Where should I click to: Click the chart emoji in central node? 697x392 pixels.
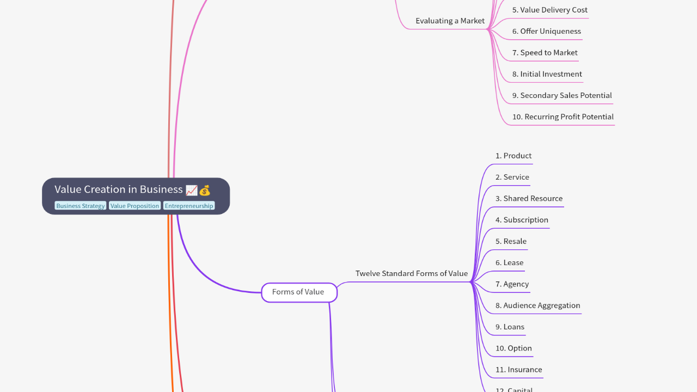191,190
